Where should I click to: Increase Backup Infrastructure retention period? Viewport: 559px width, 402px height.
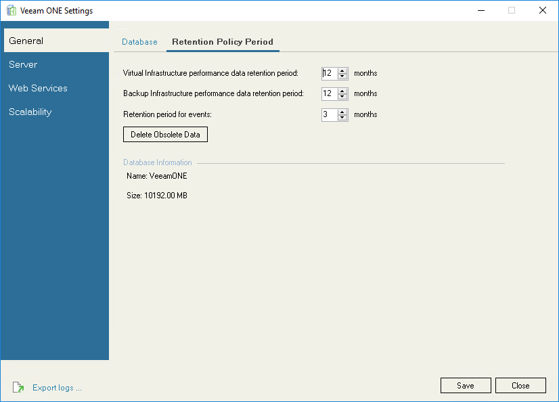[342, 91]
